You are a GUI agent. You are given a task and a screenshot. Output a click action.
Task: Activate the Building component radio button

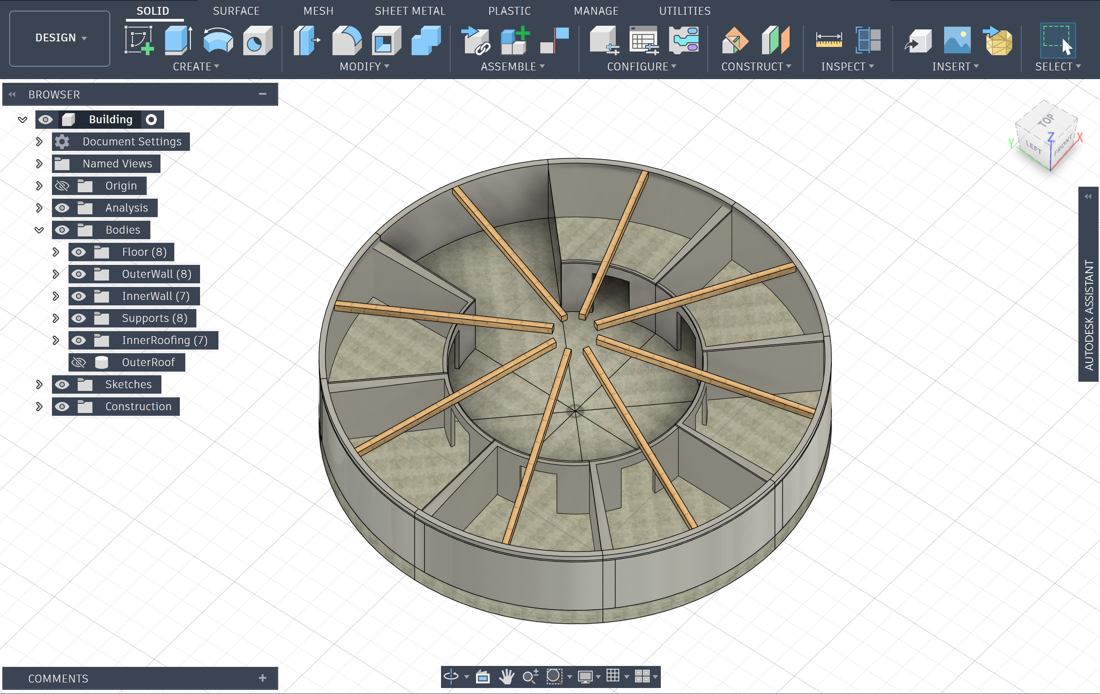click(x=151, y=120)
